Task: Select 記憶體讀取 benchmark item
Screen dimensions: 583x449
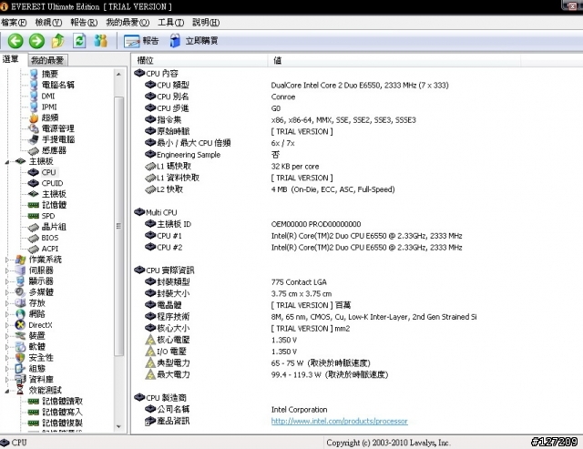Action: click(x=62, y=401)
